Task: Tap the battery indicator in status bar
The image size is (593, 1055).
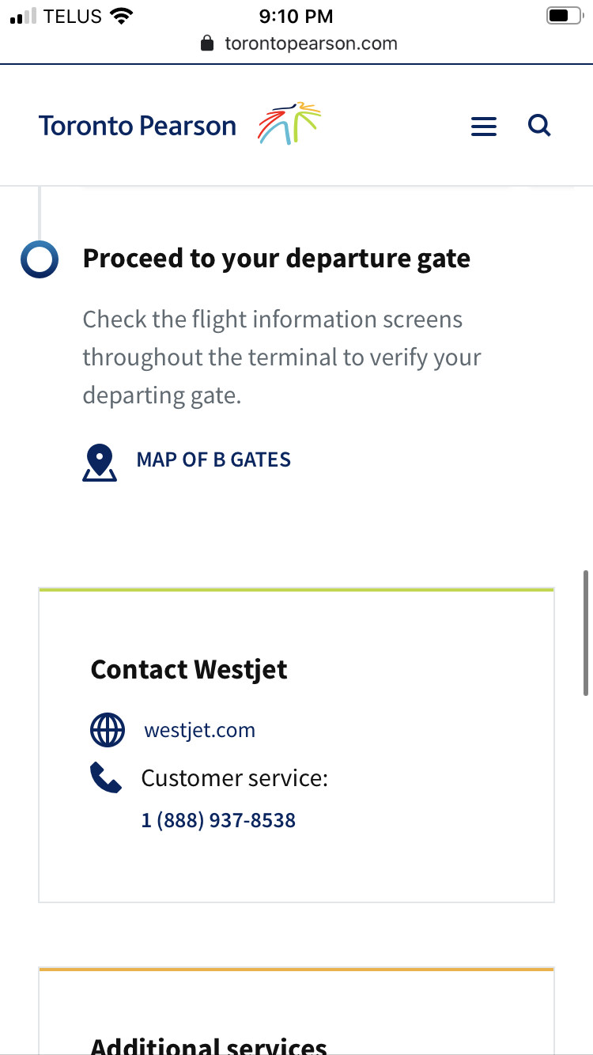Action: [564, 16]
